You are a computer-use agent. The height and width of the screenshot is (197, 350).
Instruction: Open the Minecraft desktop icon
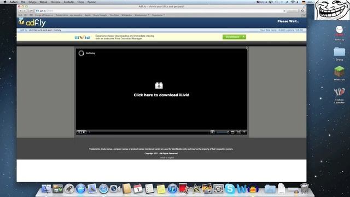[x=339, y=73]
